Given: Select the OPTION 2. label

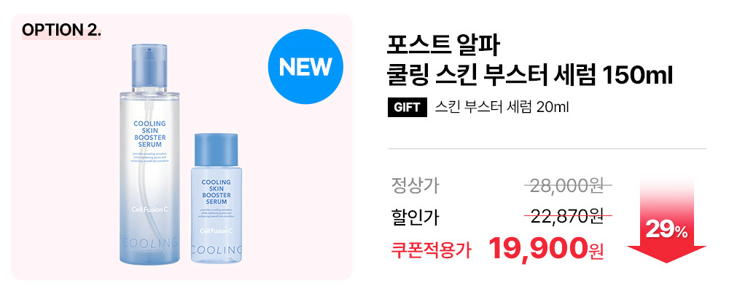Looking at the screenshot, I should 61,31.
